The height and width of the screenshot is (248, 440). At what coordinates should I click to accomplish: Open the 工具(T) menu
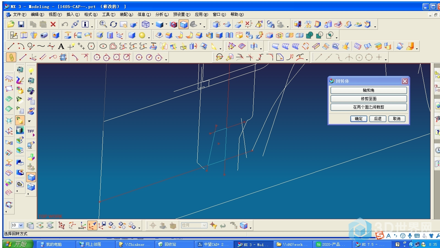[x=108, y=15]
